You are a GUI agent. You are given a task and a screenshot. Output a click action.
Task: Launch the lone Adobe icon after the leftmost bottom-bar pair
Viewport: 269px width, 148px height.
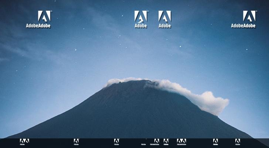[76, 141]
